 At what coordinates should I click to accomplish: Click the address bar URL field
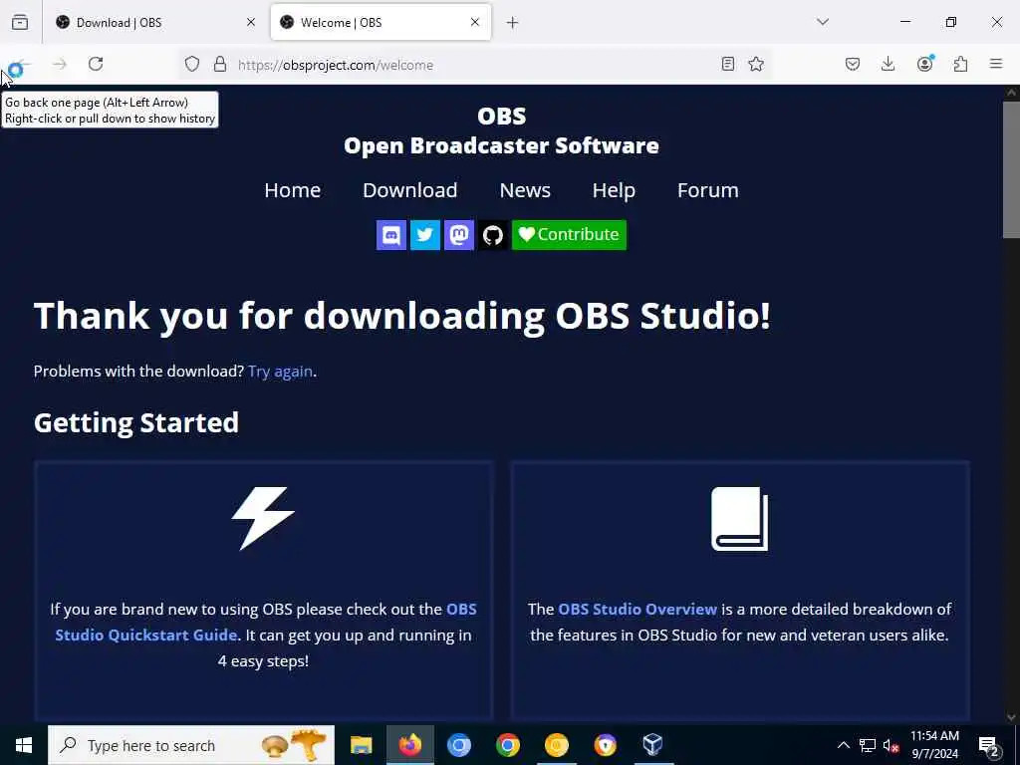pos(475,65)
